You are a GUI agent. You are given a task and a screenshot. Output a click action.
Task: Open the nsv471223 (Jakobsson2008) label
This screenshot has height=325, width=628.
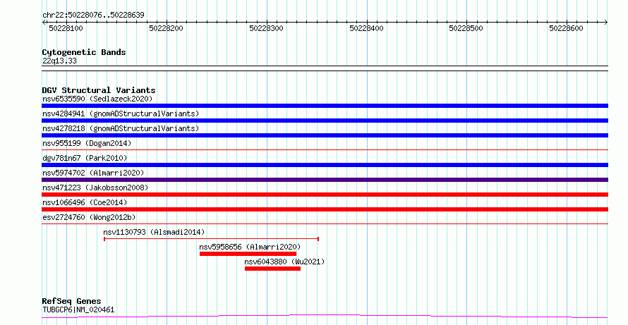tap(95, 188)
